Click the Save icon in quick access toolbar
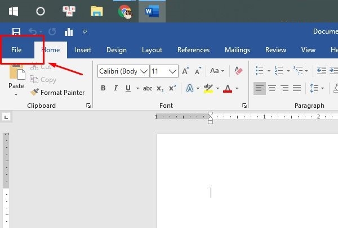The image size is (338, 228). (x=16, y=31)
